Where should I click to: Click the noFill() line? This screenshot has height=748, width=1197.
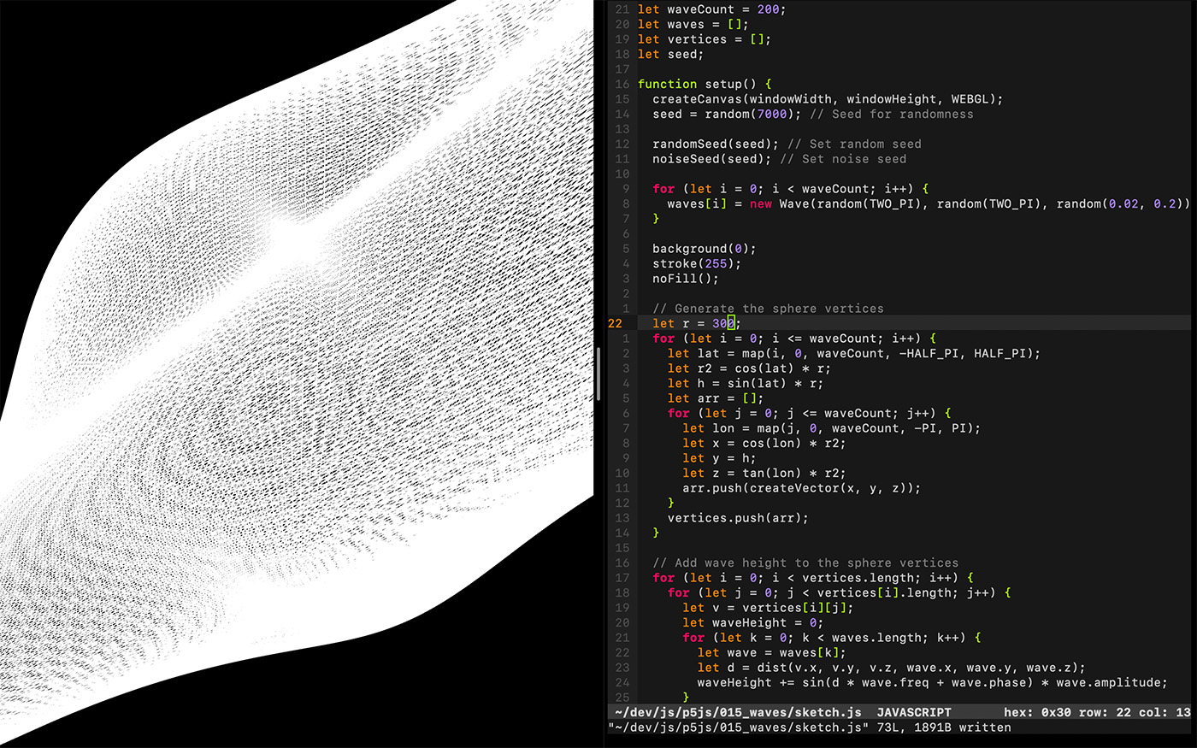(686, 279)
